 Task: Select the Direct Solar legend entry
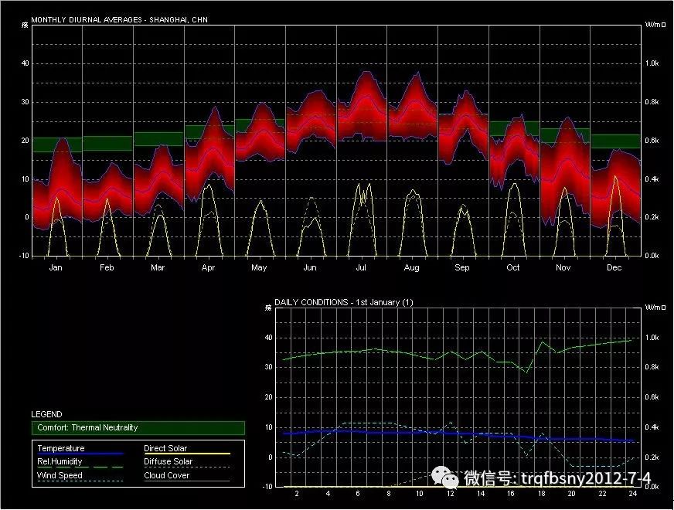[x=165, y=448]
